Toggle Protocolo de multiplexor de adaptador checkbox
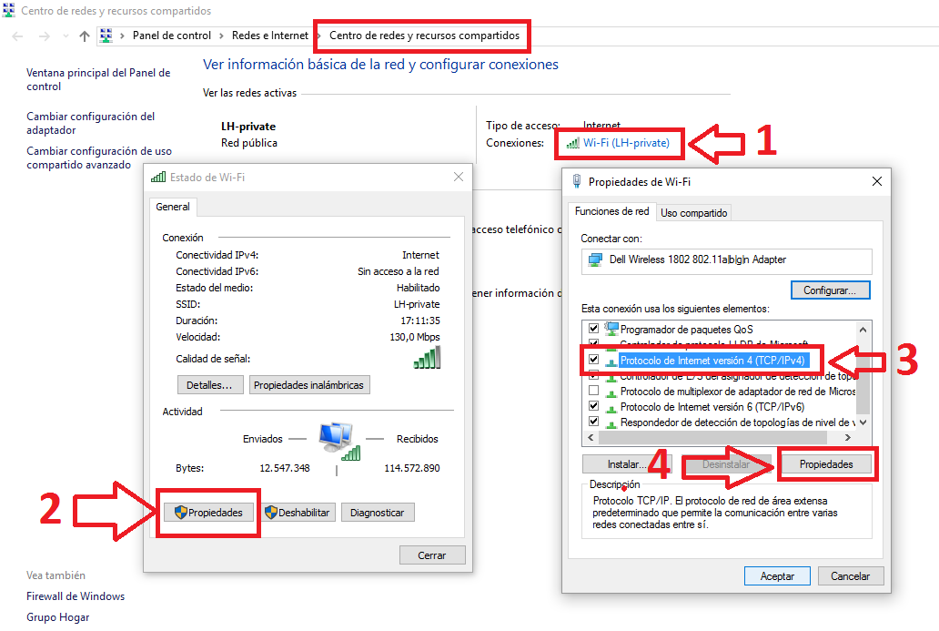 [593, 391]
